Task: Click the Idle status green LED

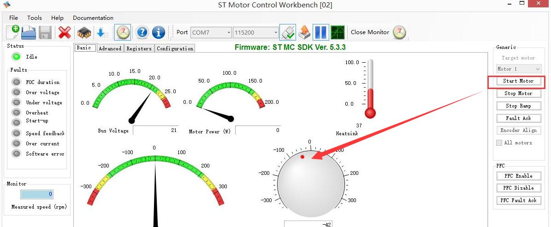Action: pyautogui.click(x=16, y=57)
